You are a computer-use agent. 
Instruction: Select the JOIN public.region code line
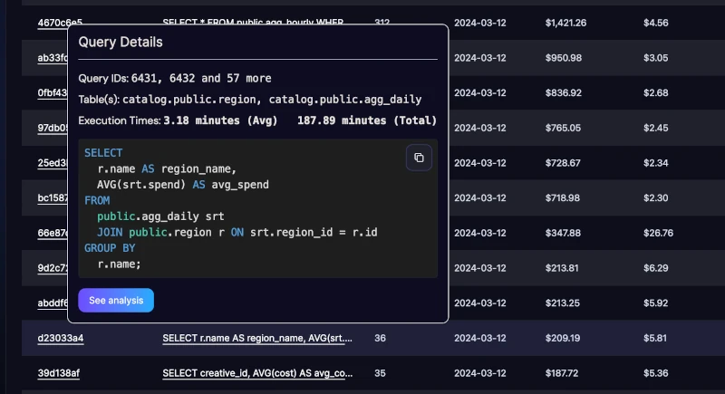(237, 233)
